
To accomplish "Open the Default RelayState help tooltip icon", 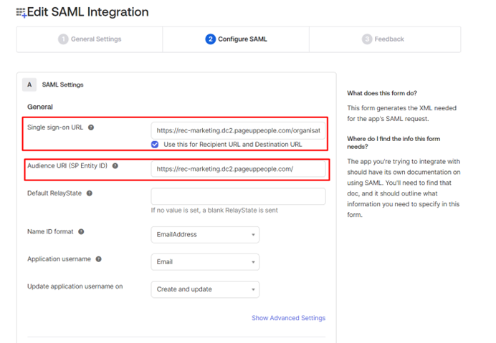I will [x=90, y=193].
